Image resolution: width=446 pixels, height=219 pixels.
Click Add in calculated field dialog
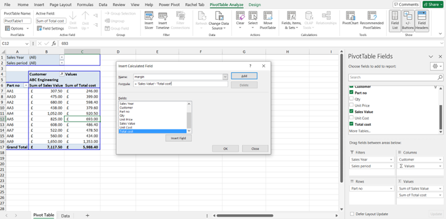pyautogui.click(x=244, y=76)
